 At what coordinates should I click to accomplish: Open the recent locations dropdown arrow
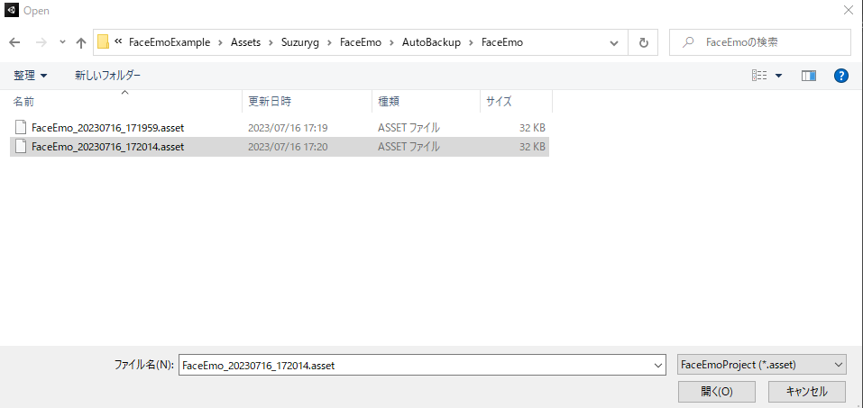(x=62, y=42)
